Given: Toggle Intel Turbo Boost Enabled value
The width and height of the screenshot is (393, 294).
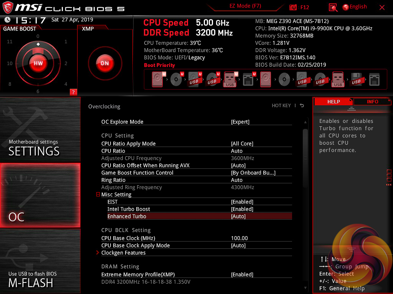Looking at the screenshot, I should point(242,209).
